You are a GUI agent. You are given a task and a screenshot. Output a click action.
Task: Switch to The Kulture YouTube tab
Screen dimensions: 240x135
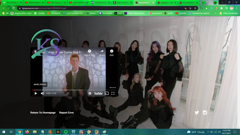coord(56,3)
